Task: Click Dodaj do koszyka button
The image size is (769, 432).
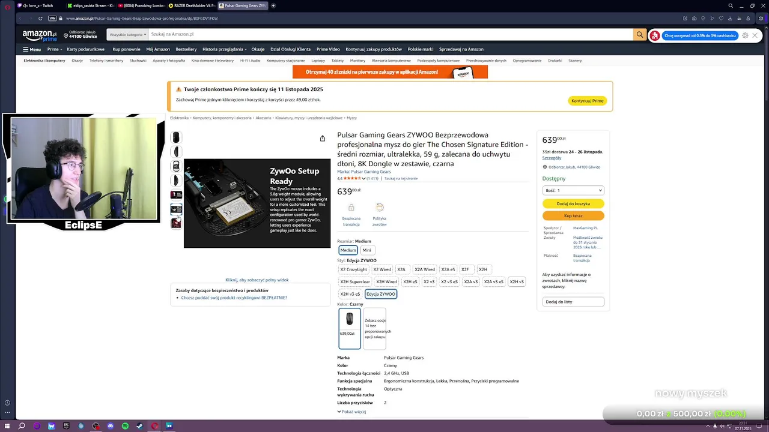Action: click(x=573, y=204)
